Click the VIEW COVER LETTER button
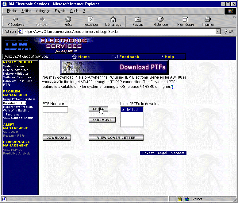The width and height of the screenshot is (238, 203). coord(116,138)
